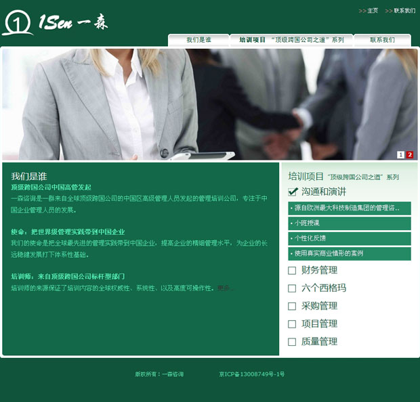Click 更多 link after the trainer paragraph
Screen dimensions: 420x402
click(224, 288)
